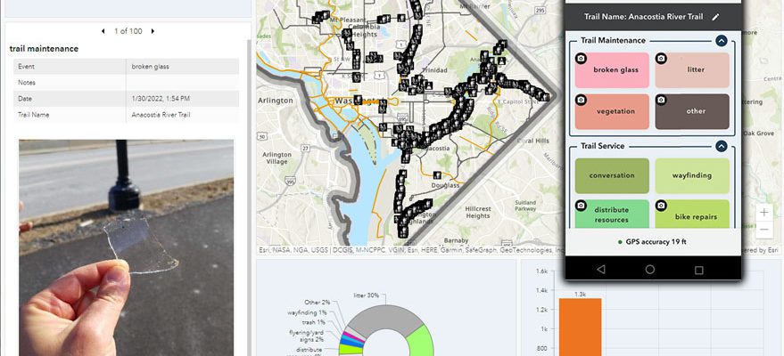Select the '1 of 100' record counter
This screenshot has height=356, width=784.
click(128, 31)
